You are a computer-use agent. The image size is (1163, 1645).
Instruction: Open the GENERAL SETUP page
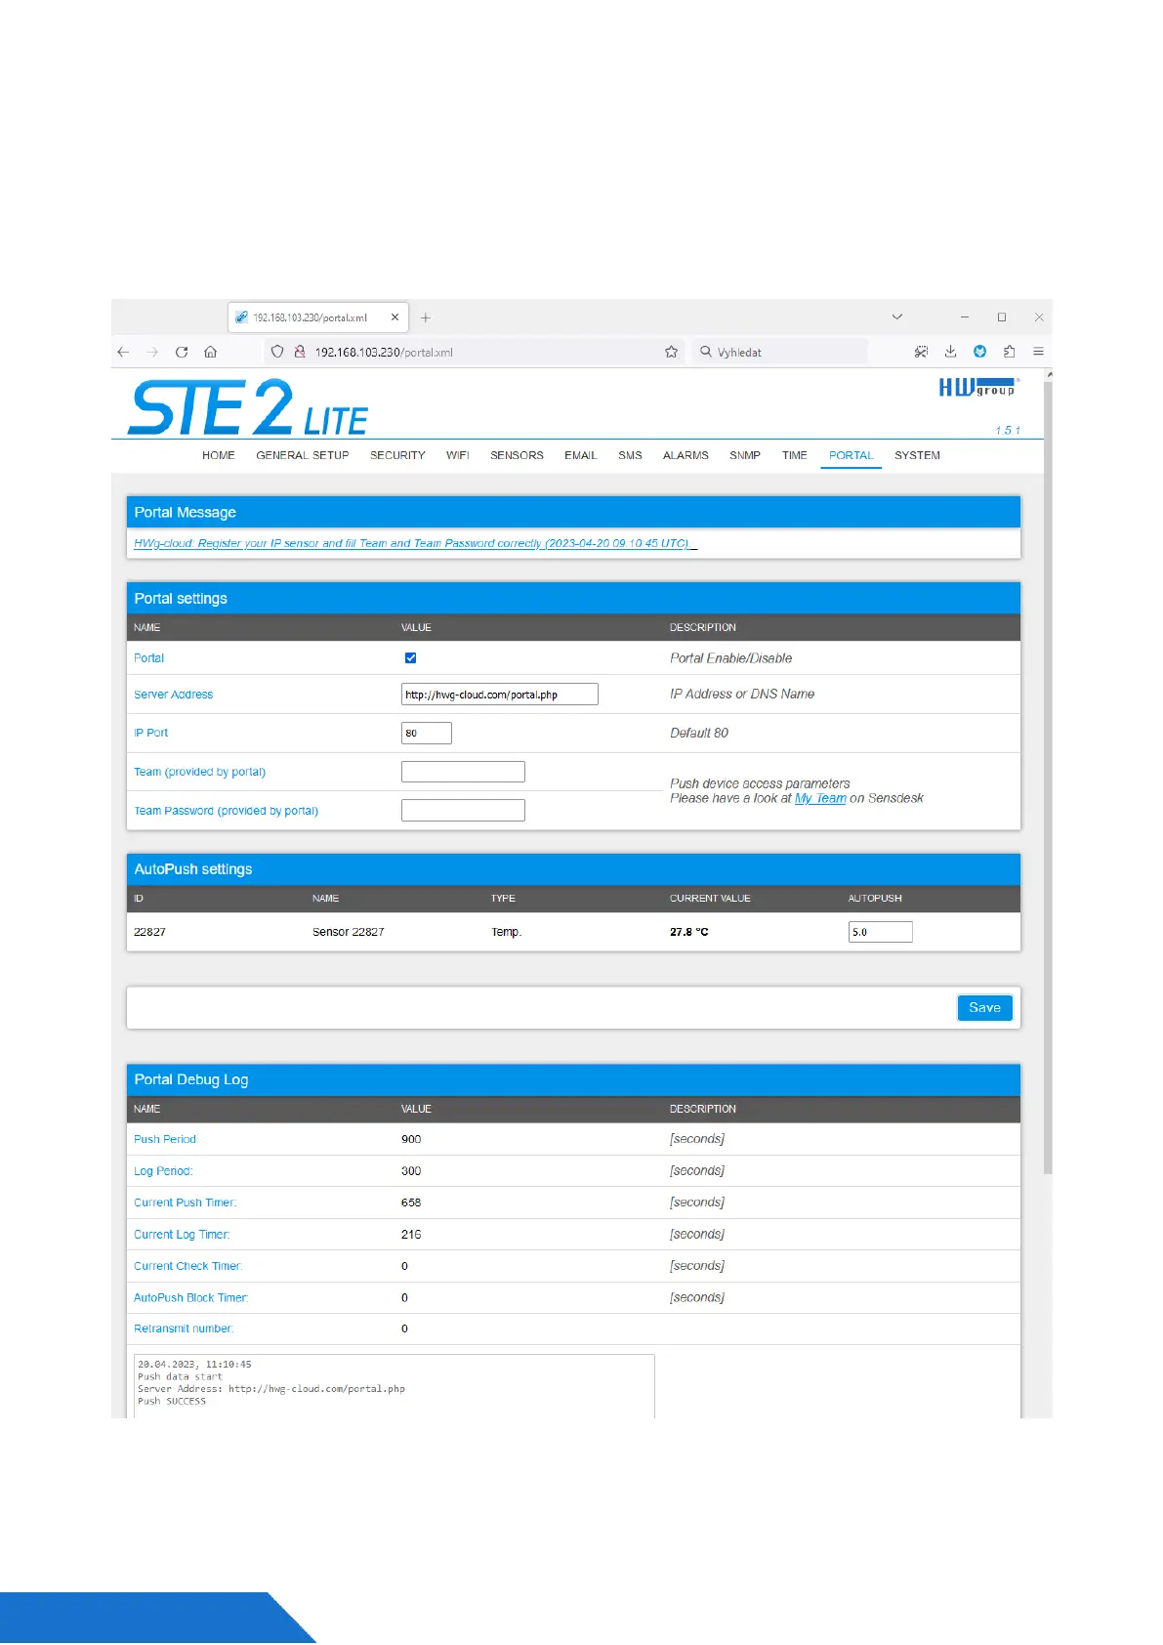point(303,456)
